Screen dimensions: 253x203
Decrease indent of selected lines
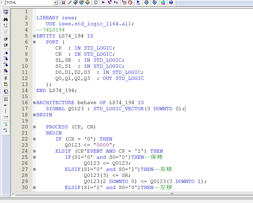(x=6, y=45)
